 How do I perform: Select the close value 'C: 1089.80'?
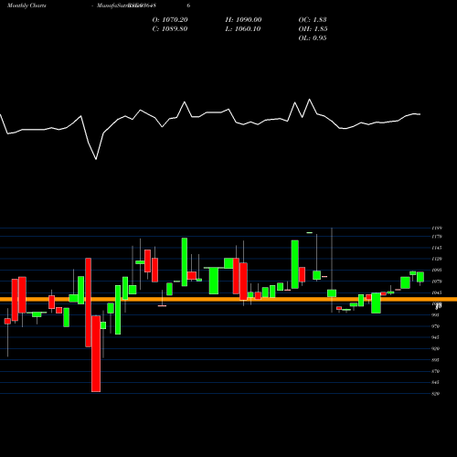tap(170, 29)
